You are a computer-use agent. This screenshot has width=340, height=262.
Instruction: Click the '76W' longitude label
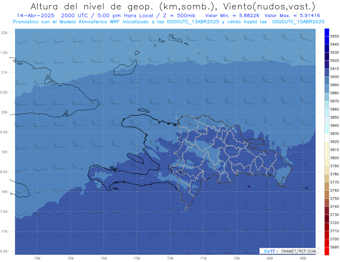coord(37,258)
